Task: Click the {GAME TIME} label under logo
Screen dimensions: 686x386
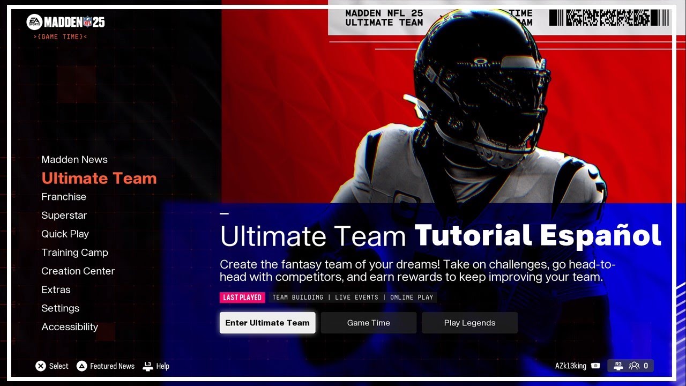Action: click(60, 37)
